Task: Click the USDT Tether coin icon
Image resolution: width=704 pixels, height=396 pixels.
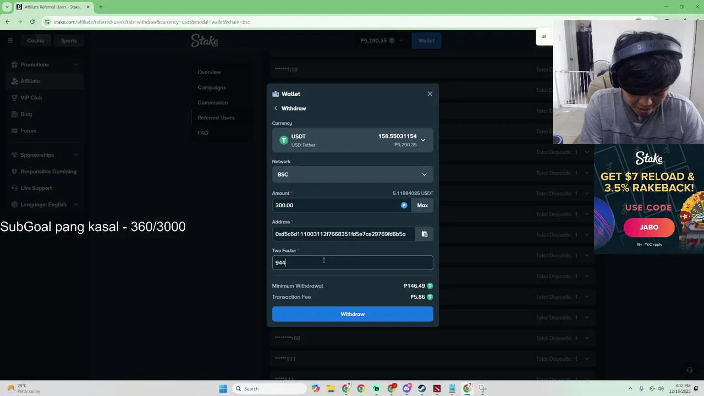Action: coord(284,140)
